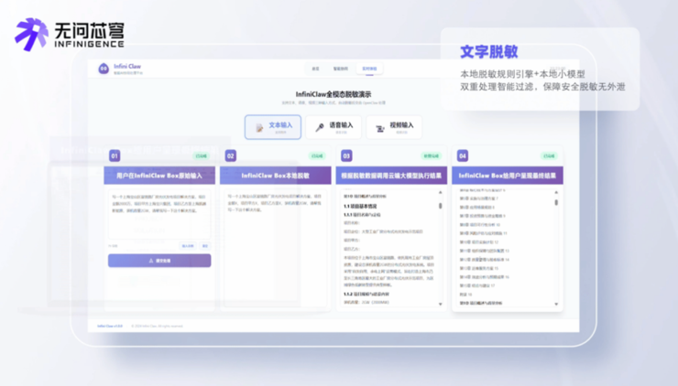Screen dimensions: 678x386
Task: Click the green status tag on panel 04
Action: [x=548, y=156]
